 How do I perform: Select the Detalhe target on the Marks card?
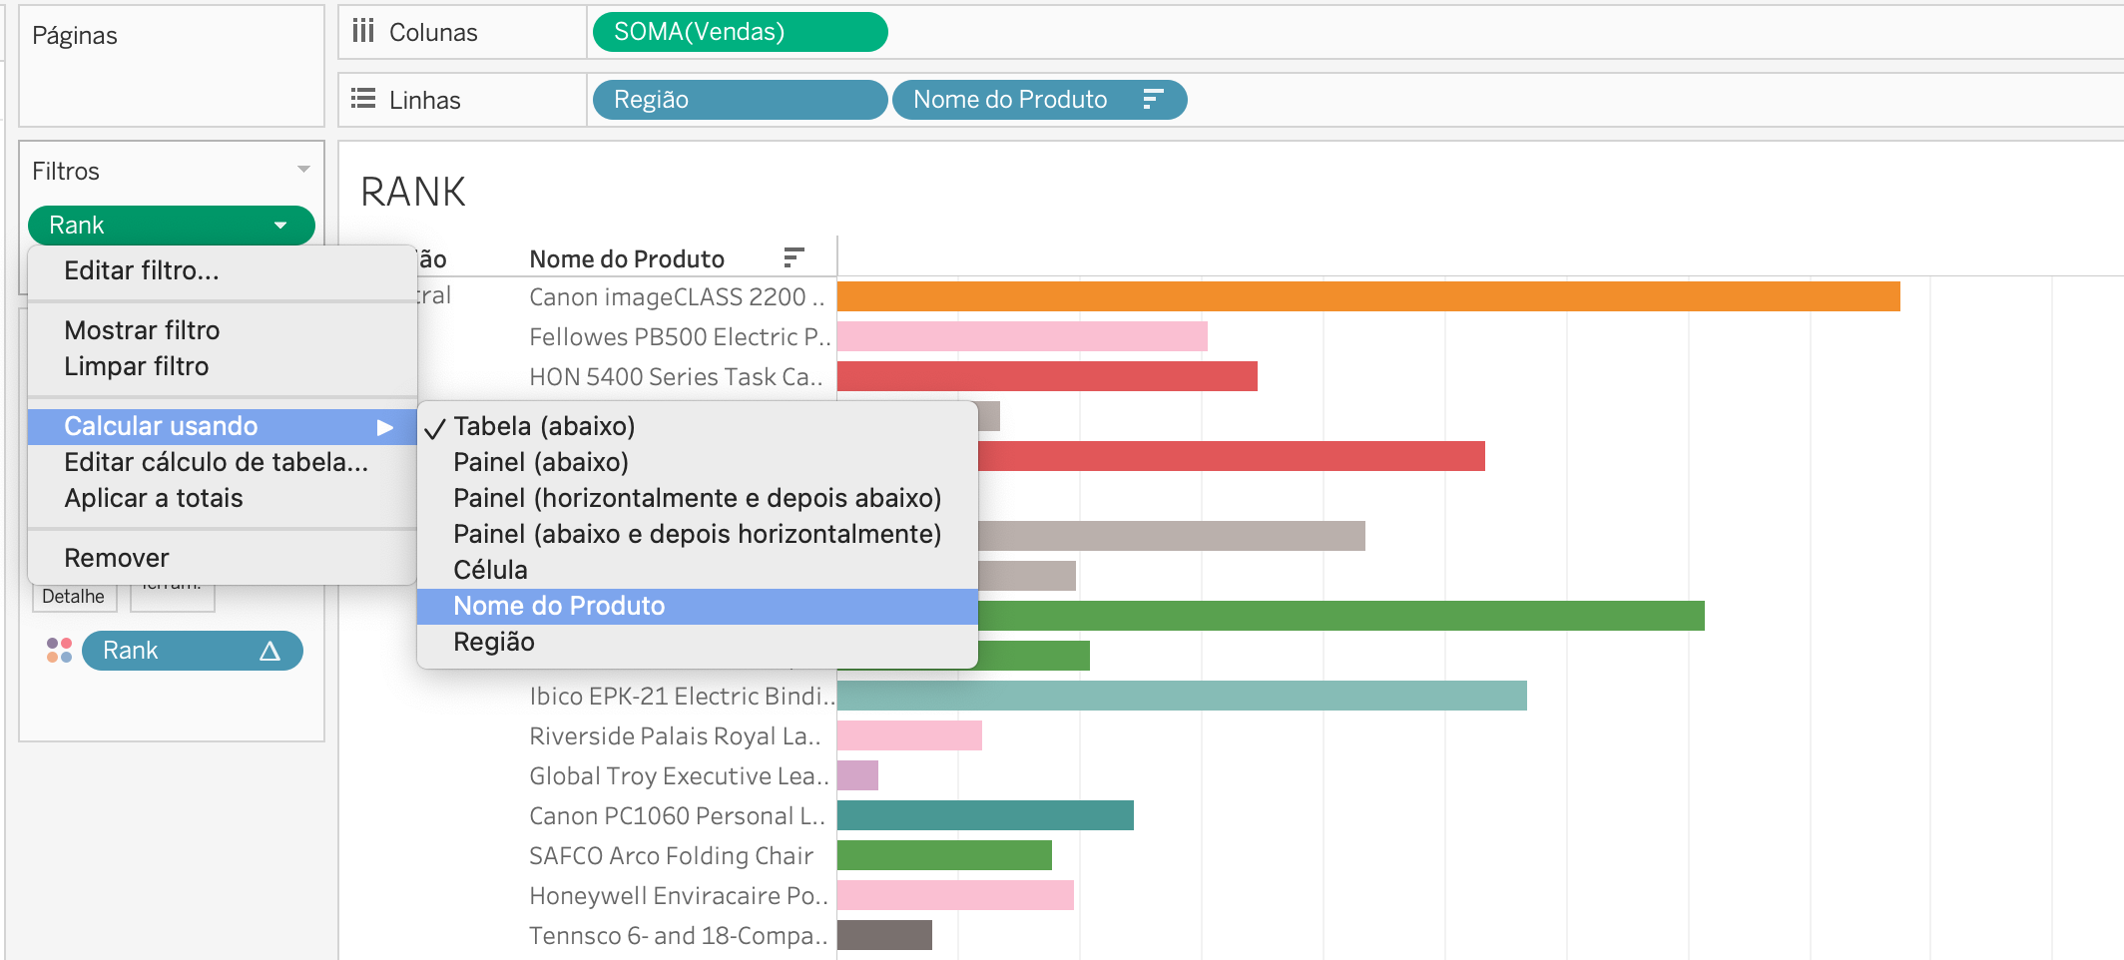(x=74, y=596)
